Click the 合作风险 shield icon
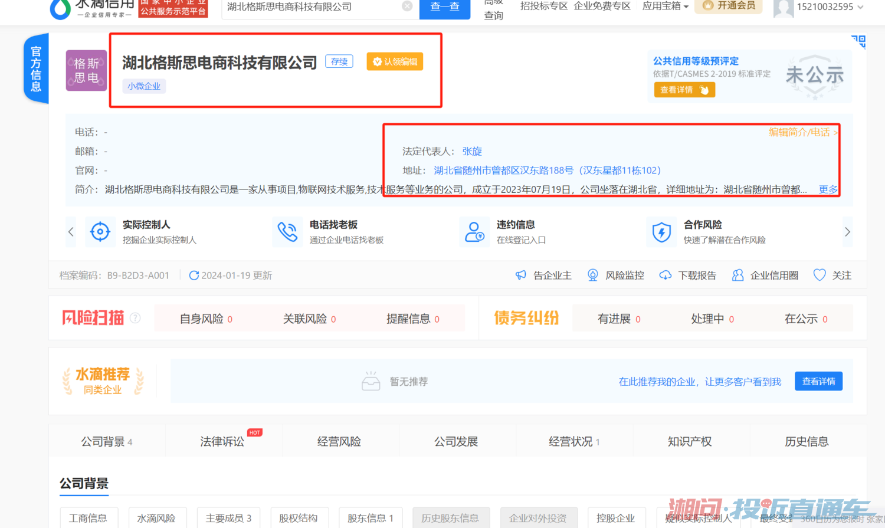 (661, 232)
